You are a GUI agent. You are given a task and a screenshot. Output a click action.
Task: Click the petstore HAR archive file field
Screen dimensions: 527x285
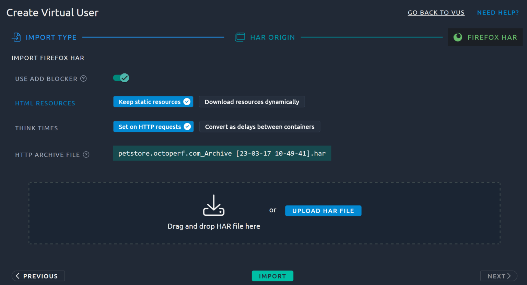click(222, 154)
